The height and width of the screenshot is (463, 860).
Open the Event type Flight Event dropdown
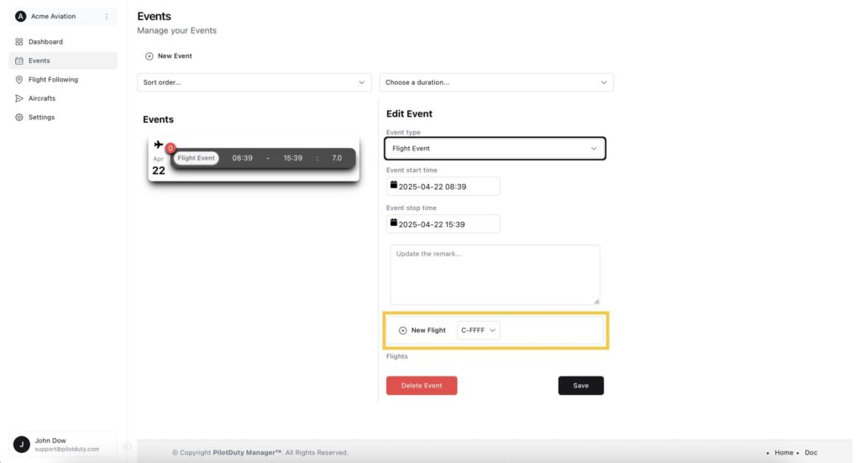point(495,149)
